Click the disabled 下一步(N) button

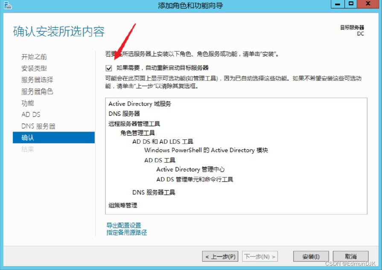[260, 256]
